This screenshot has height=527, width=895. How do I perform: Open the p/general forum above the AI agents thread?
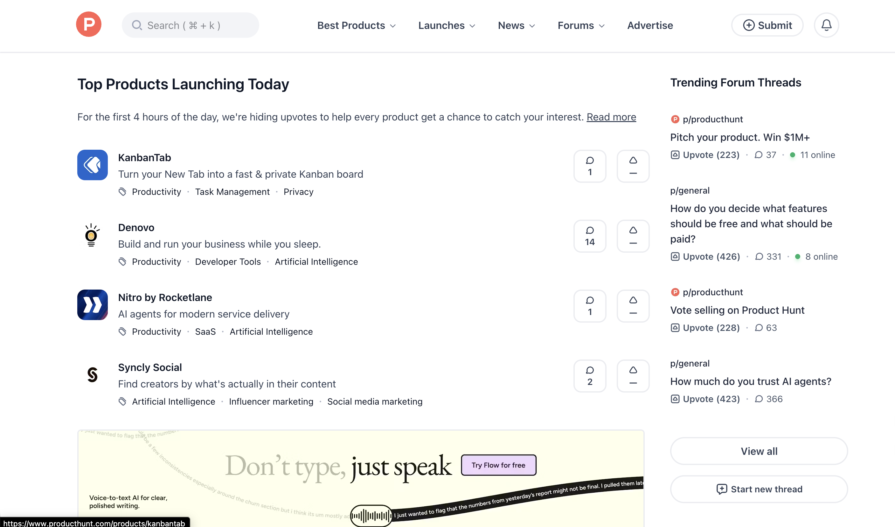pyautogui.click(x=690, y=364)
